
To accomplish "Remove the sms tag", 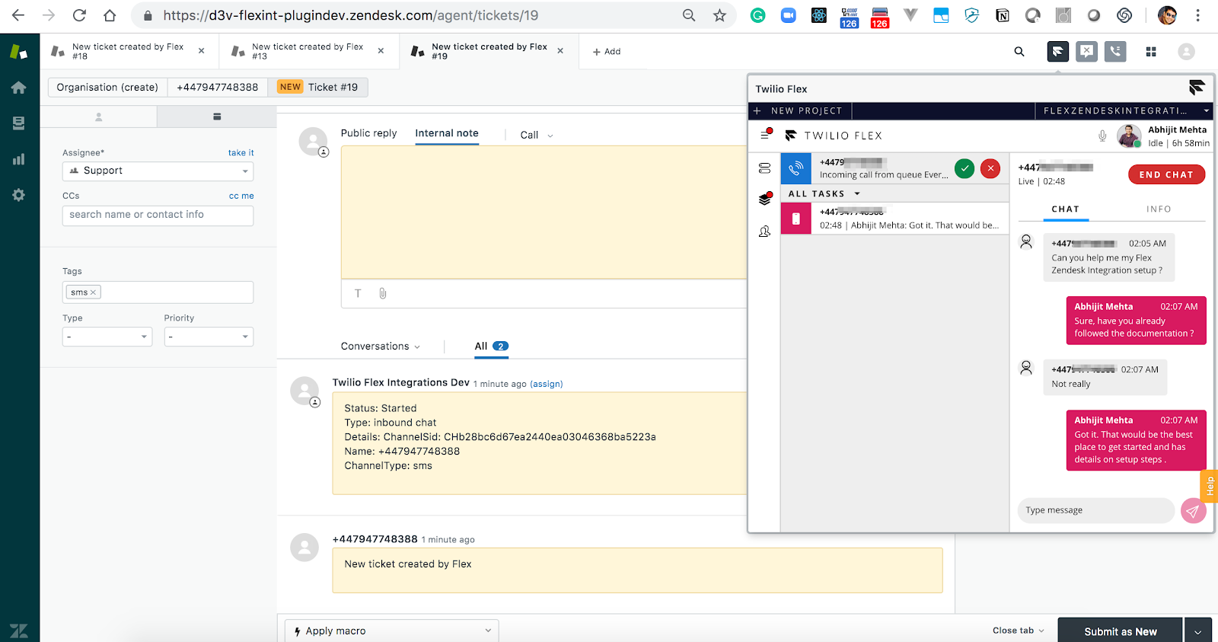I will point(93,292).
